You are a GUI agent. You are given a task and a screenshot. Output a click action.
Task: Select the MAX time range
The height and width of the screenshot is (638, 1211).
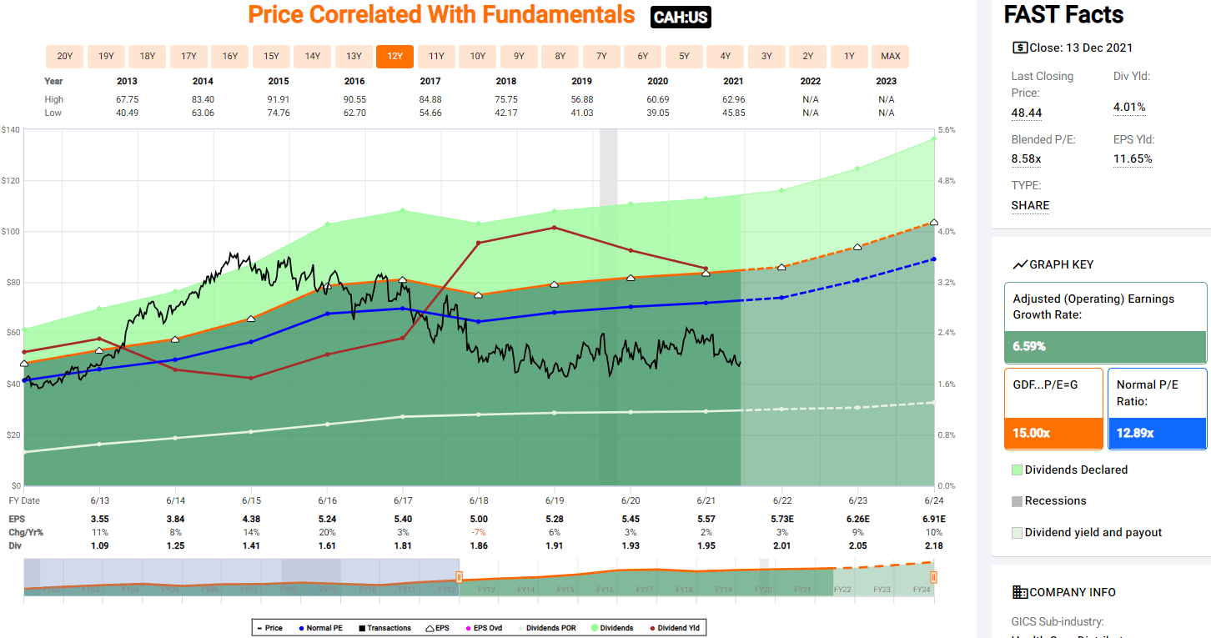click(891, 57)
